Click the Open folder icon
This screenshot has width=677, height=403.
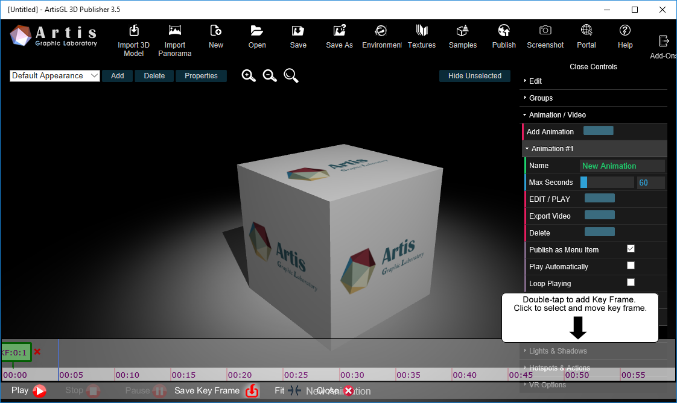(x=257, y=31)
